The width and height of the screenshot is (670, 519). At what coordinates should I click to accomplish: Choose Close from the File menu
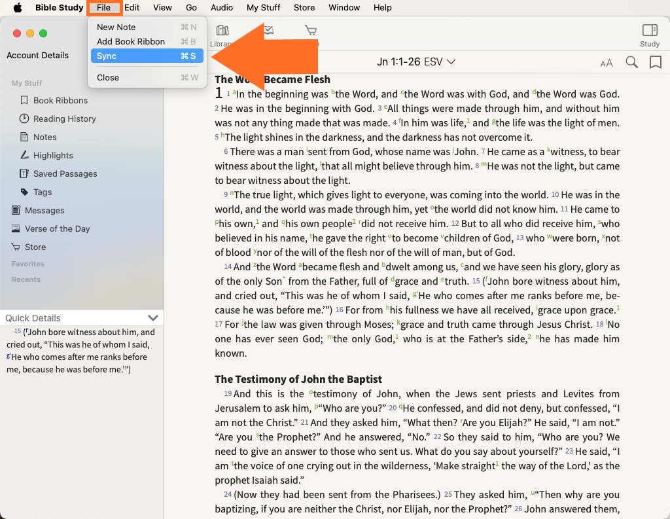click(x=147, y=78)
